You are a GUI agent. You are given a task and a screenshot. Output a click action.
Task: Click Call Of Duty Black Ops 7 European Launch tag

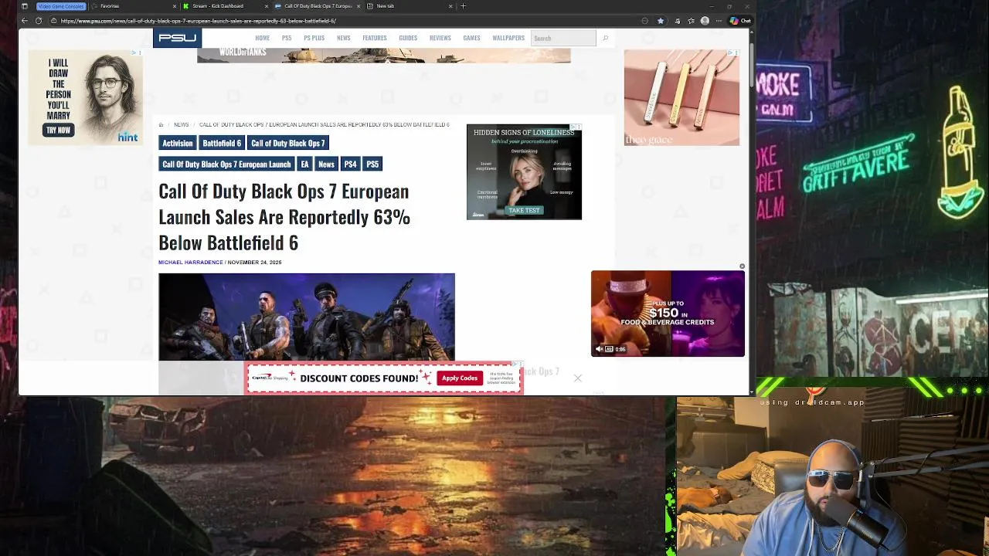coord(226,164)
